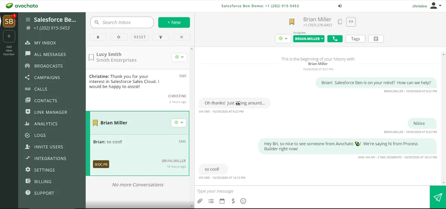Click the collapse arrows inbox button
446x209 pixels.
pyautogui.click(x=181, y=37)
